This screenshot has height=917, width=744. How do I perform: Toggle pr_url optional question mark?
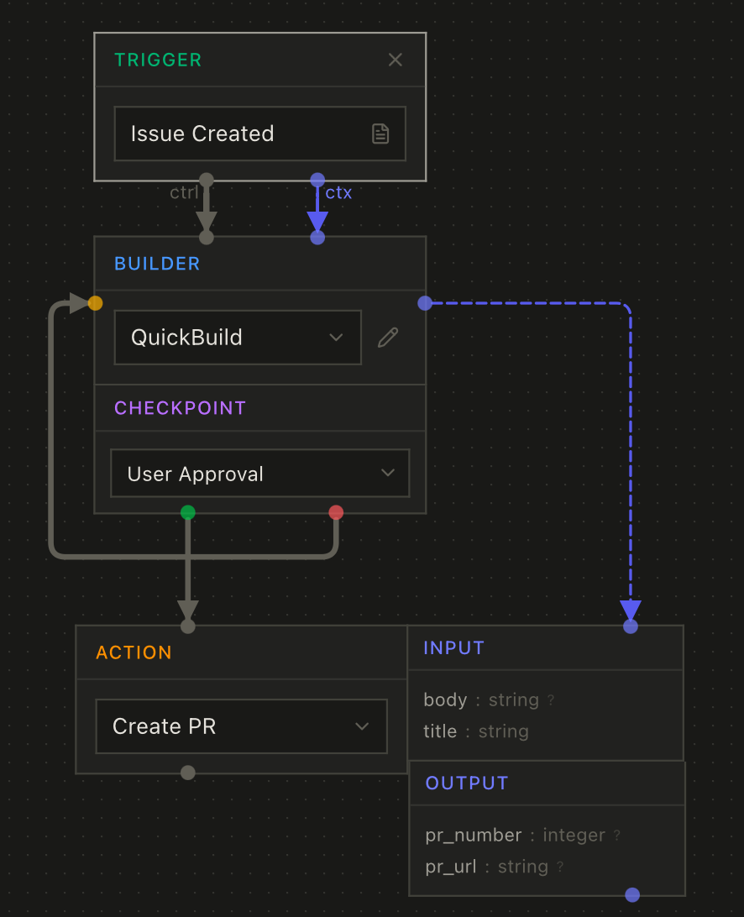(559, 866)
